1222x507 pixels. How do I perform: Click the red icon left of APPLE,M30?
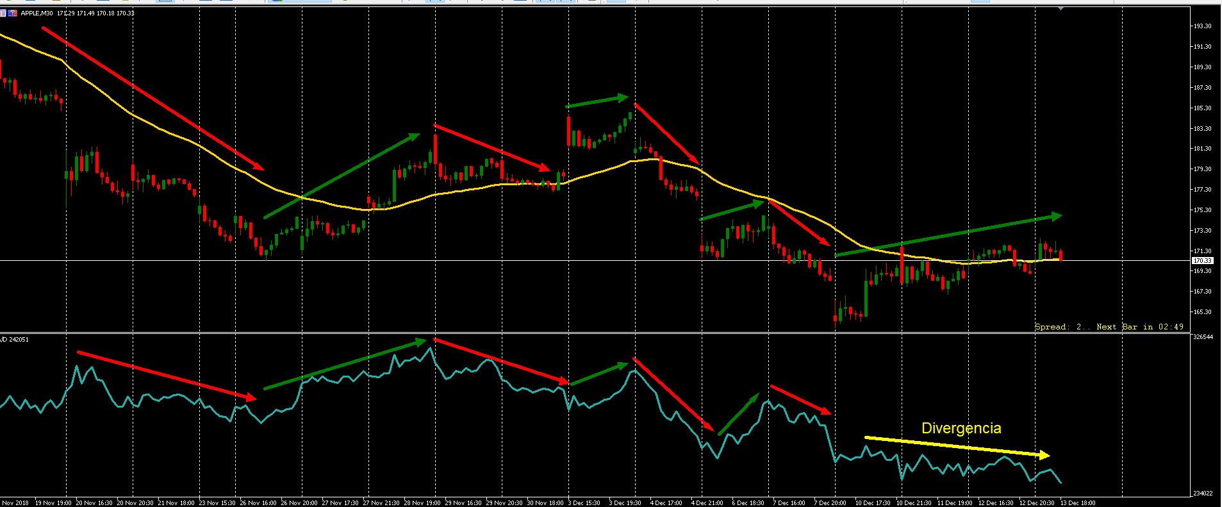[x=13, y=13]
